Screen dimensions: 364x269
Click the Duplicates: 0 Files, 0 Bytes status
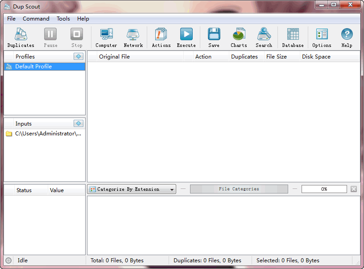tap(207, 261)
